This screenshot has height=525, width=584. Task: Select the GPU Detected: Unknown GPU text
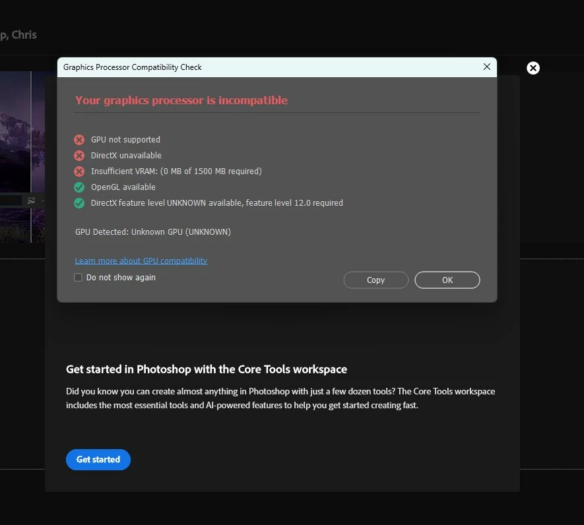tap(153, 232)
